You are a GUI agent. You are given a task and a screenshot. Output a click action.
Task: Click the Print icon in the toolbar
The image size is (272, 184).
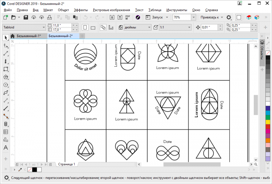click(x=49, y=17)
